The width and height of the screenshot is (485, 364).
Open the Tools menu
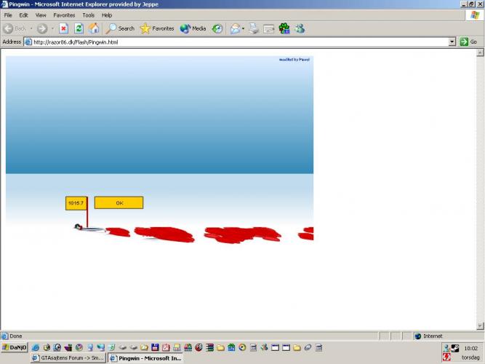point(89,15)
